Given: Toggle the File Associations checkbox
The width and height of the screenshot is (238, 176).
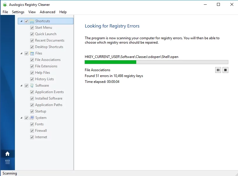Looking at the screenshot, I should pos(32,60).
